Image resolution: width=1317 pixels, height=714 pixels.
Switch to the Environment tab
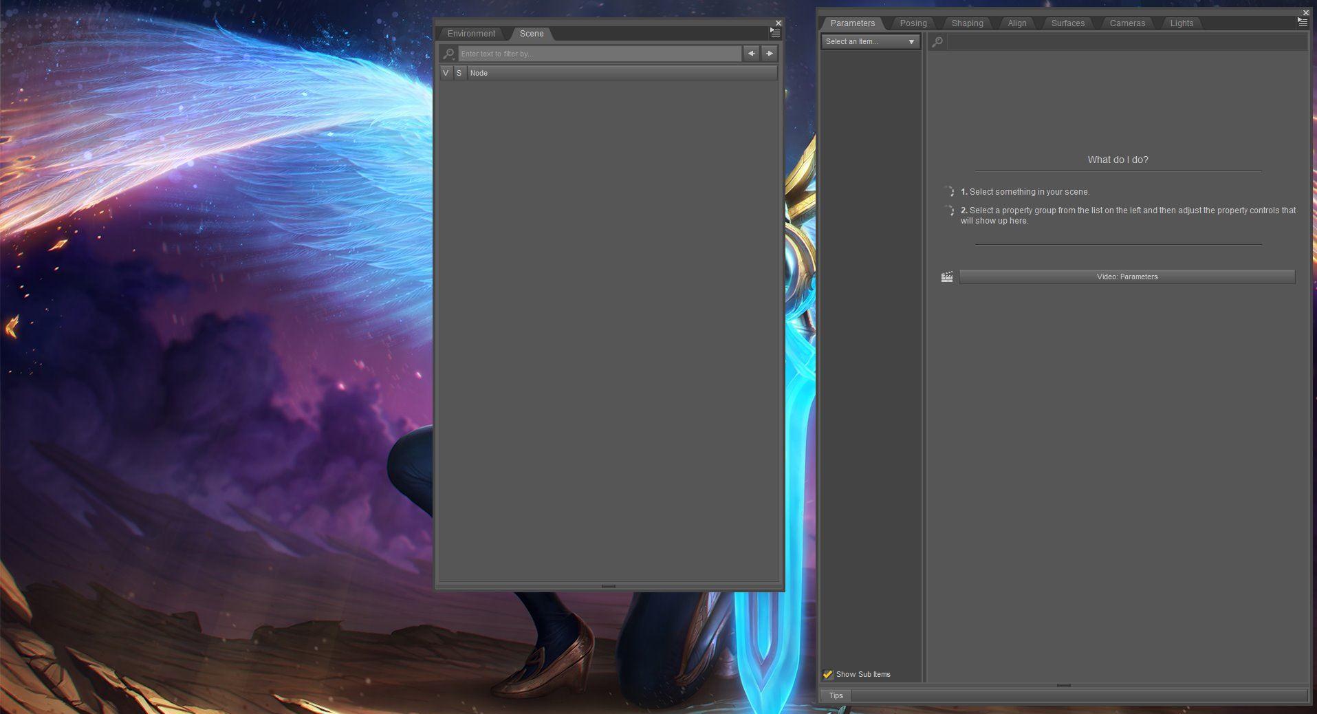471,34
